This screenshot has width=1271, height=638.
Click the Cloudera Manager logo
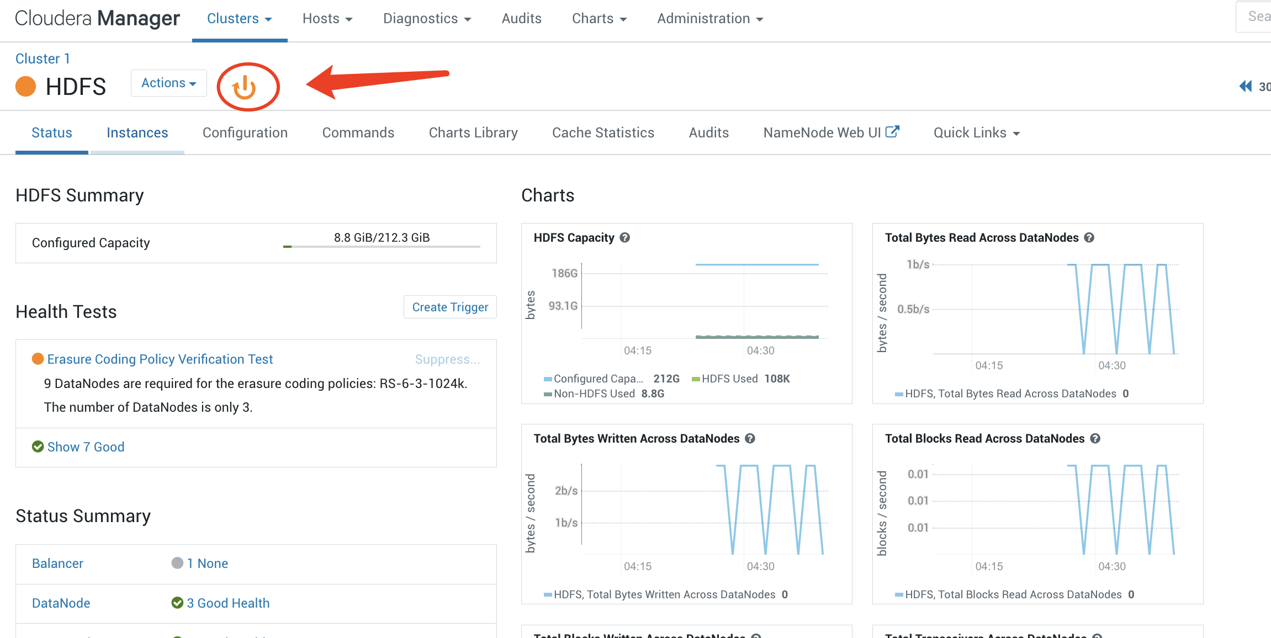click(97, 18)
